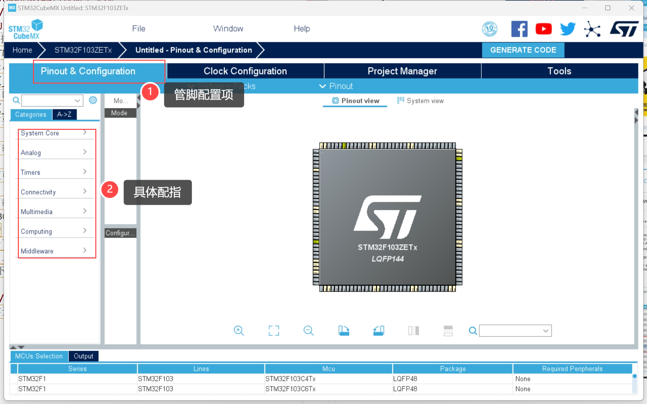Switch to System view
The height and width of the screenshot is (404, 647).
click(x=420, y=101)
